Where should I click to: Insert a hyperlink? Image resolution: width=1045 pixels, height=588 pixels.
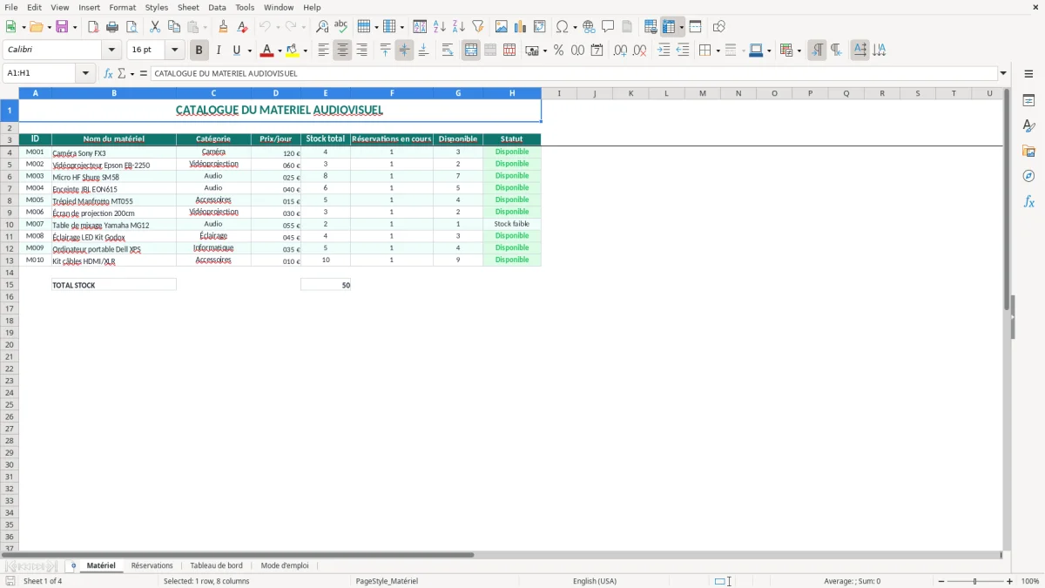click(589, 27)
